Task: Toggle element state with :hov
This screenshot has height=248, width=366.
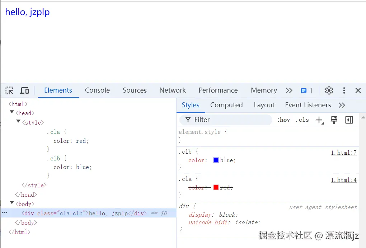Action: click(283, 120)
